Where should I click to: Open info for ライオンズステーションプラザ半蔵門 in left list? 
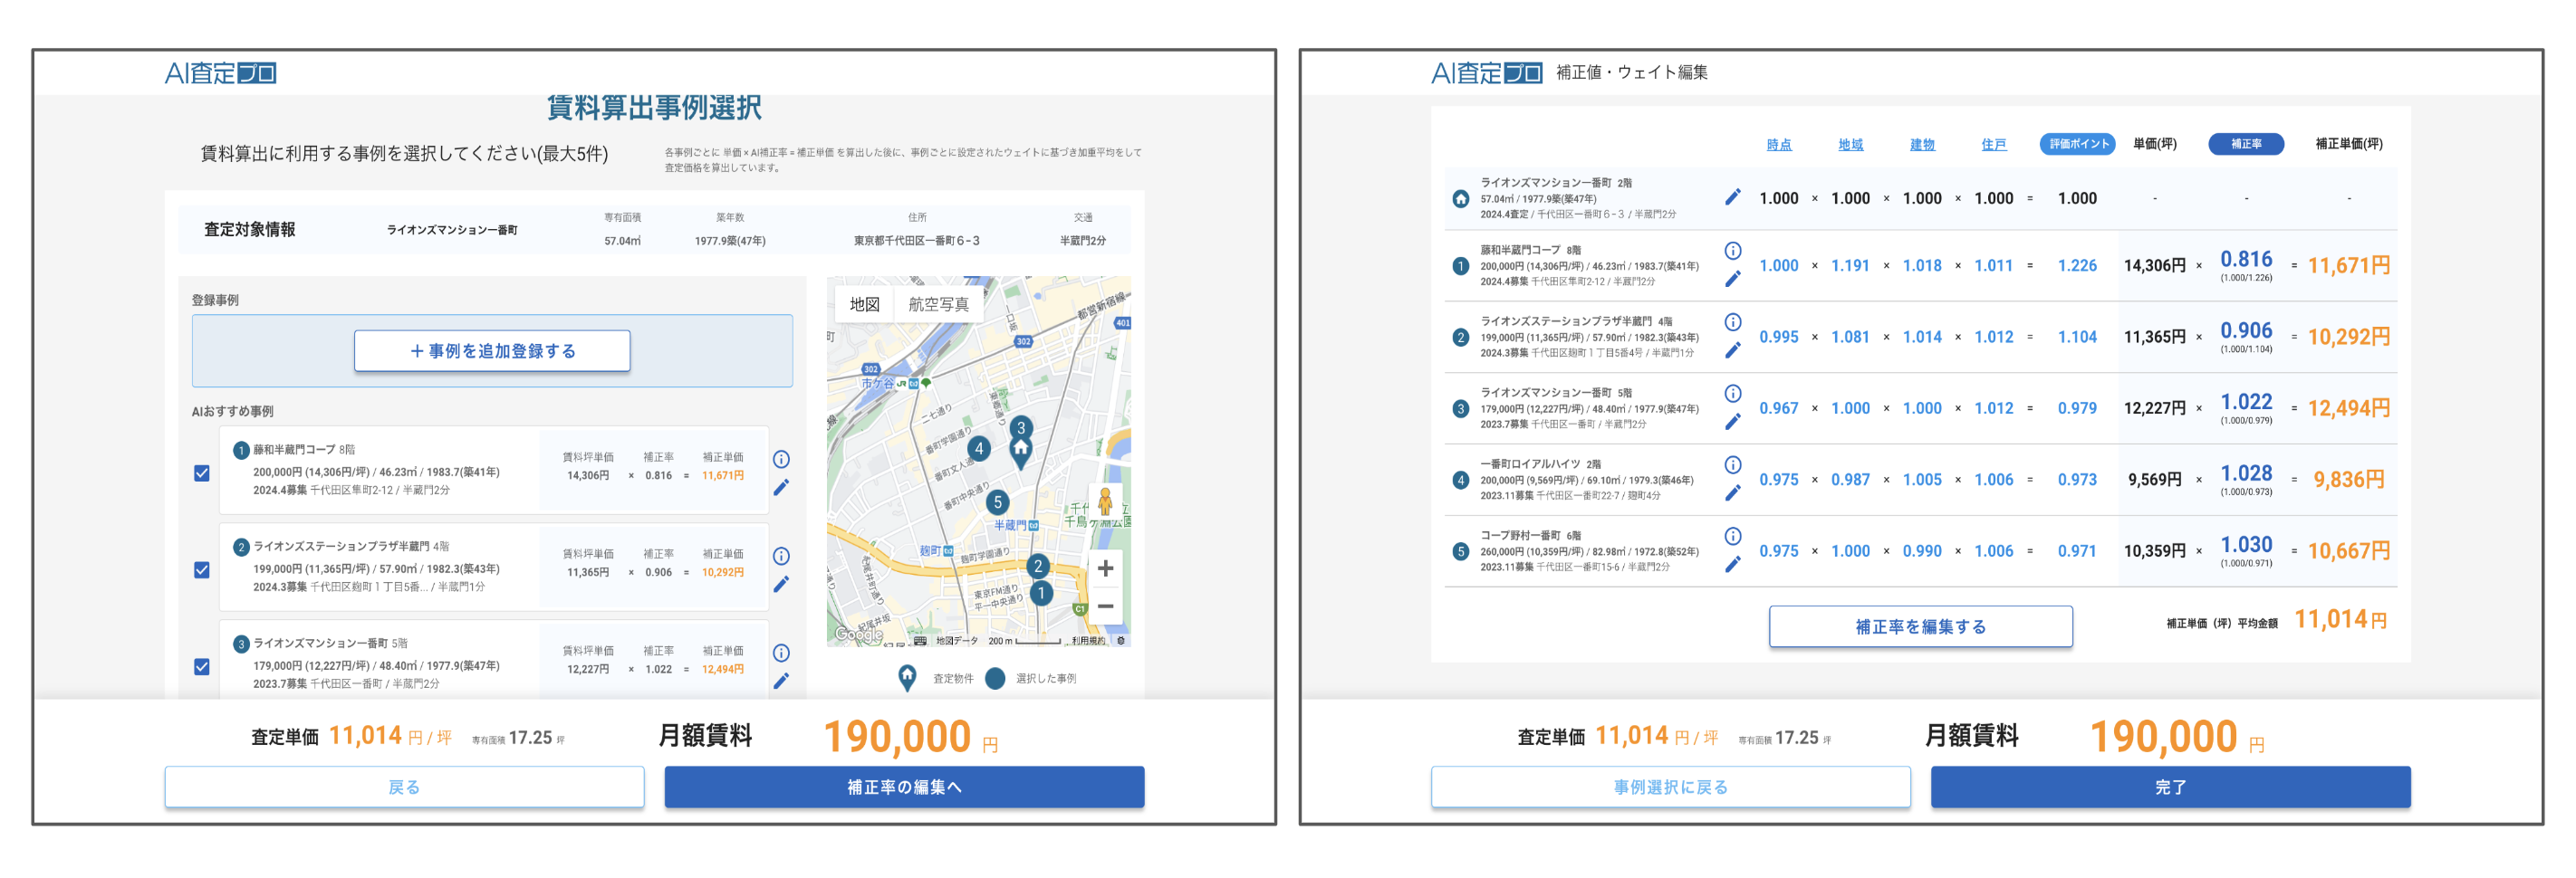click(x=781, y=557)
